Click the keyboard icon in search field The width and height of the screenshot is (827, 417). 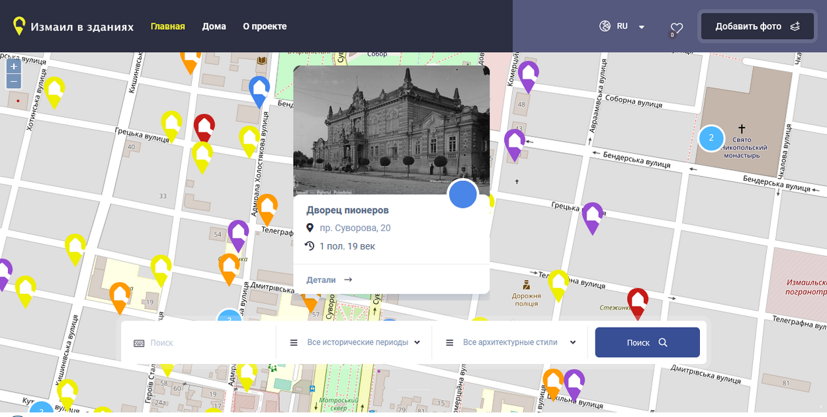click(139, 343)
